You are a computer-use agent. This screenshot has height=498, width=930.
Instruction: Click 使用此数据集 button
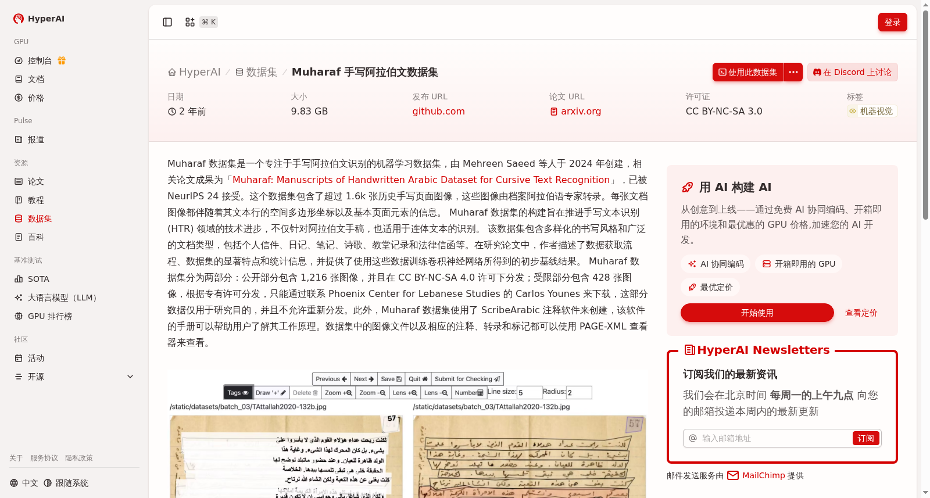tap(748, 72)
